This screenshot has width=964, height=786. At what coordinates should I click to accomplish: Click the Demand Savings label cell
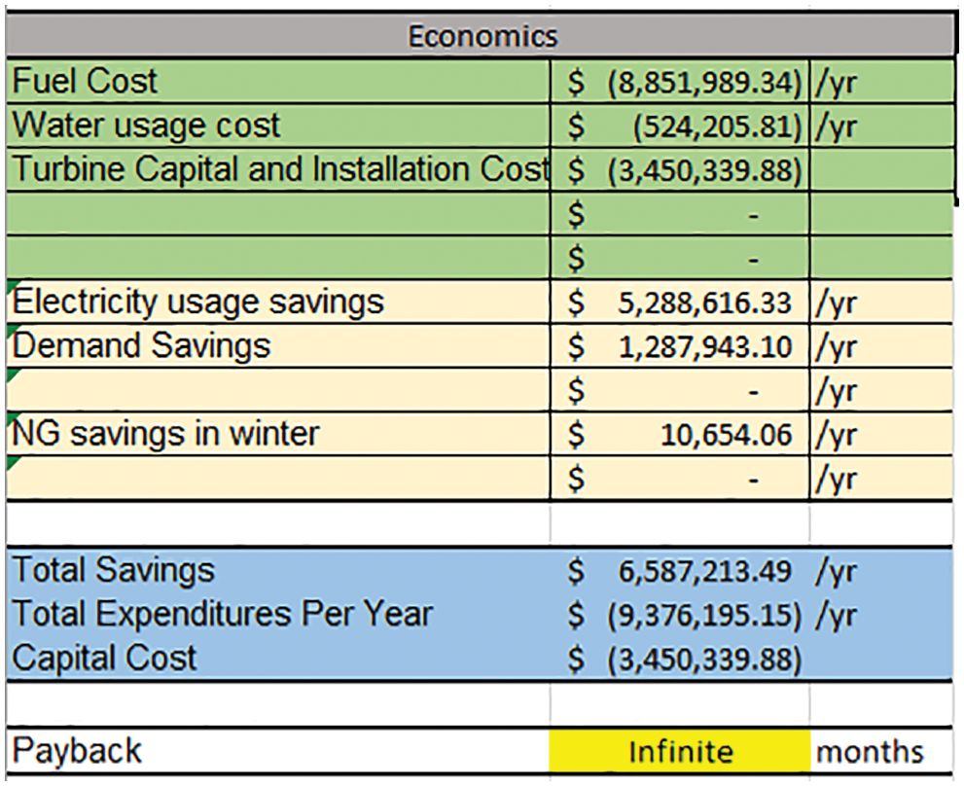(x=142, y=345)
